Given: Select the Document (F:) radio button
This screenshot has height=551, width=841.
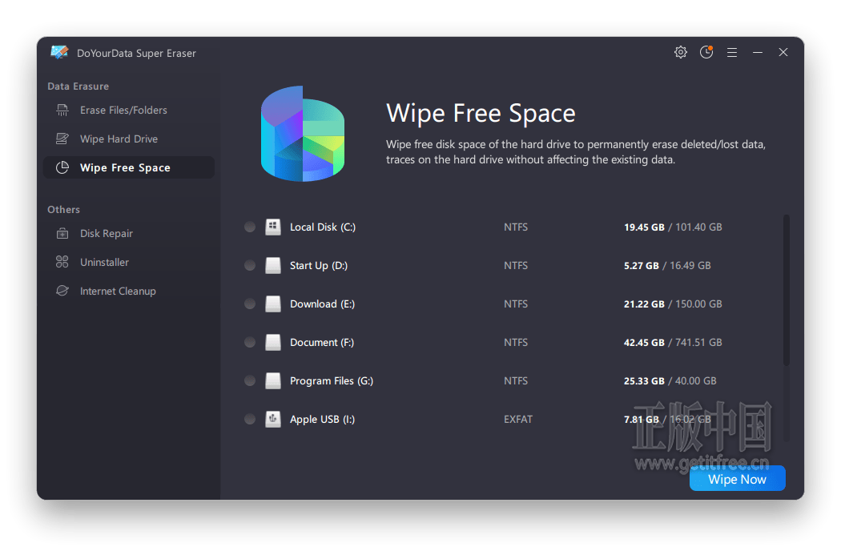Looking at the screenshot, I should click(x=250, y=342).
